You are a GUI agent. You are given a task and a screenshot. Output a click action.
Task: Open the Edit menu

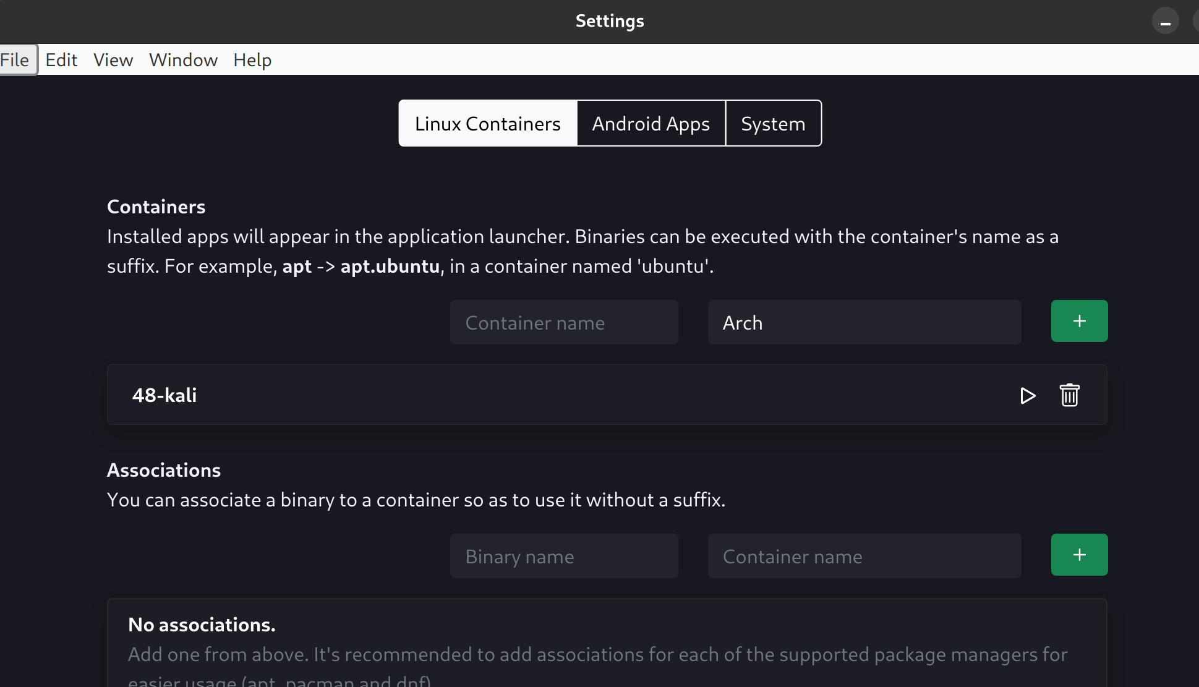(61, 60)
